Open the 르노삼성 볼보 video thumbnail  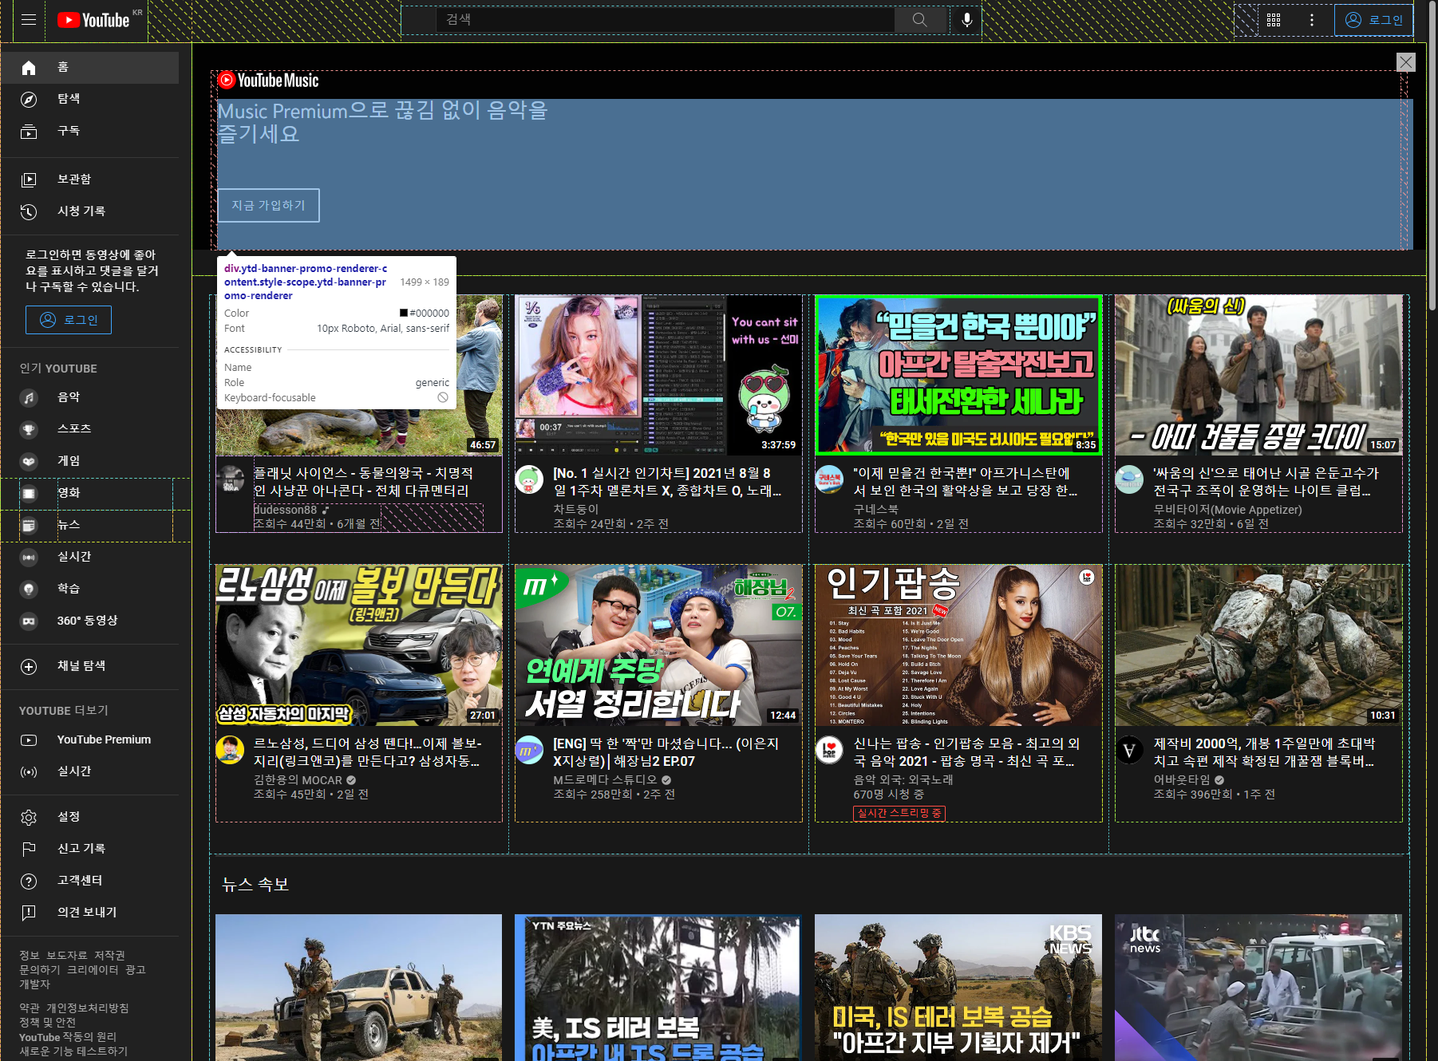click(x=359, y=645)
